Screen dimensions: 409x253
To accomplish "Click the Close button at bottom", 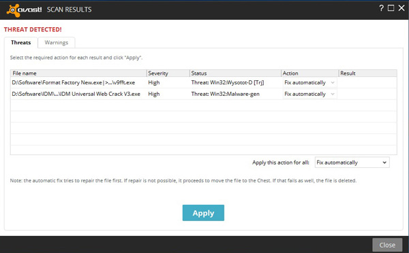I will [387, 245].
